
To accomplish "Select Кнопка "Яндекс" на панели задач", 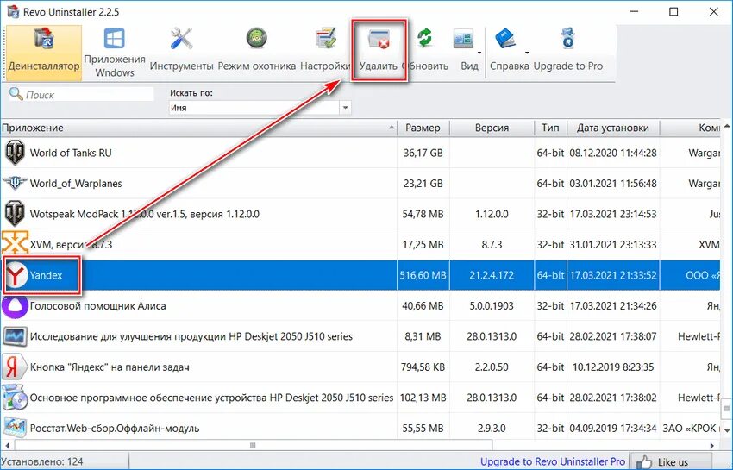I will [110, 367].
